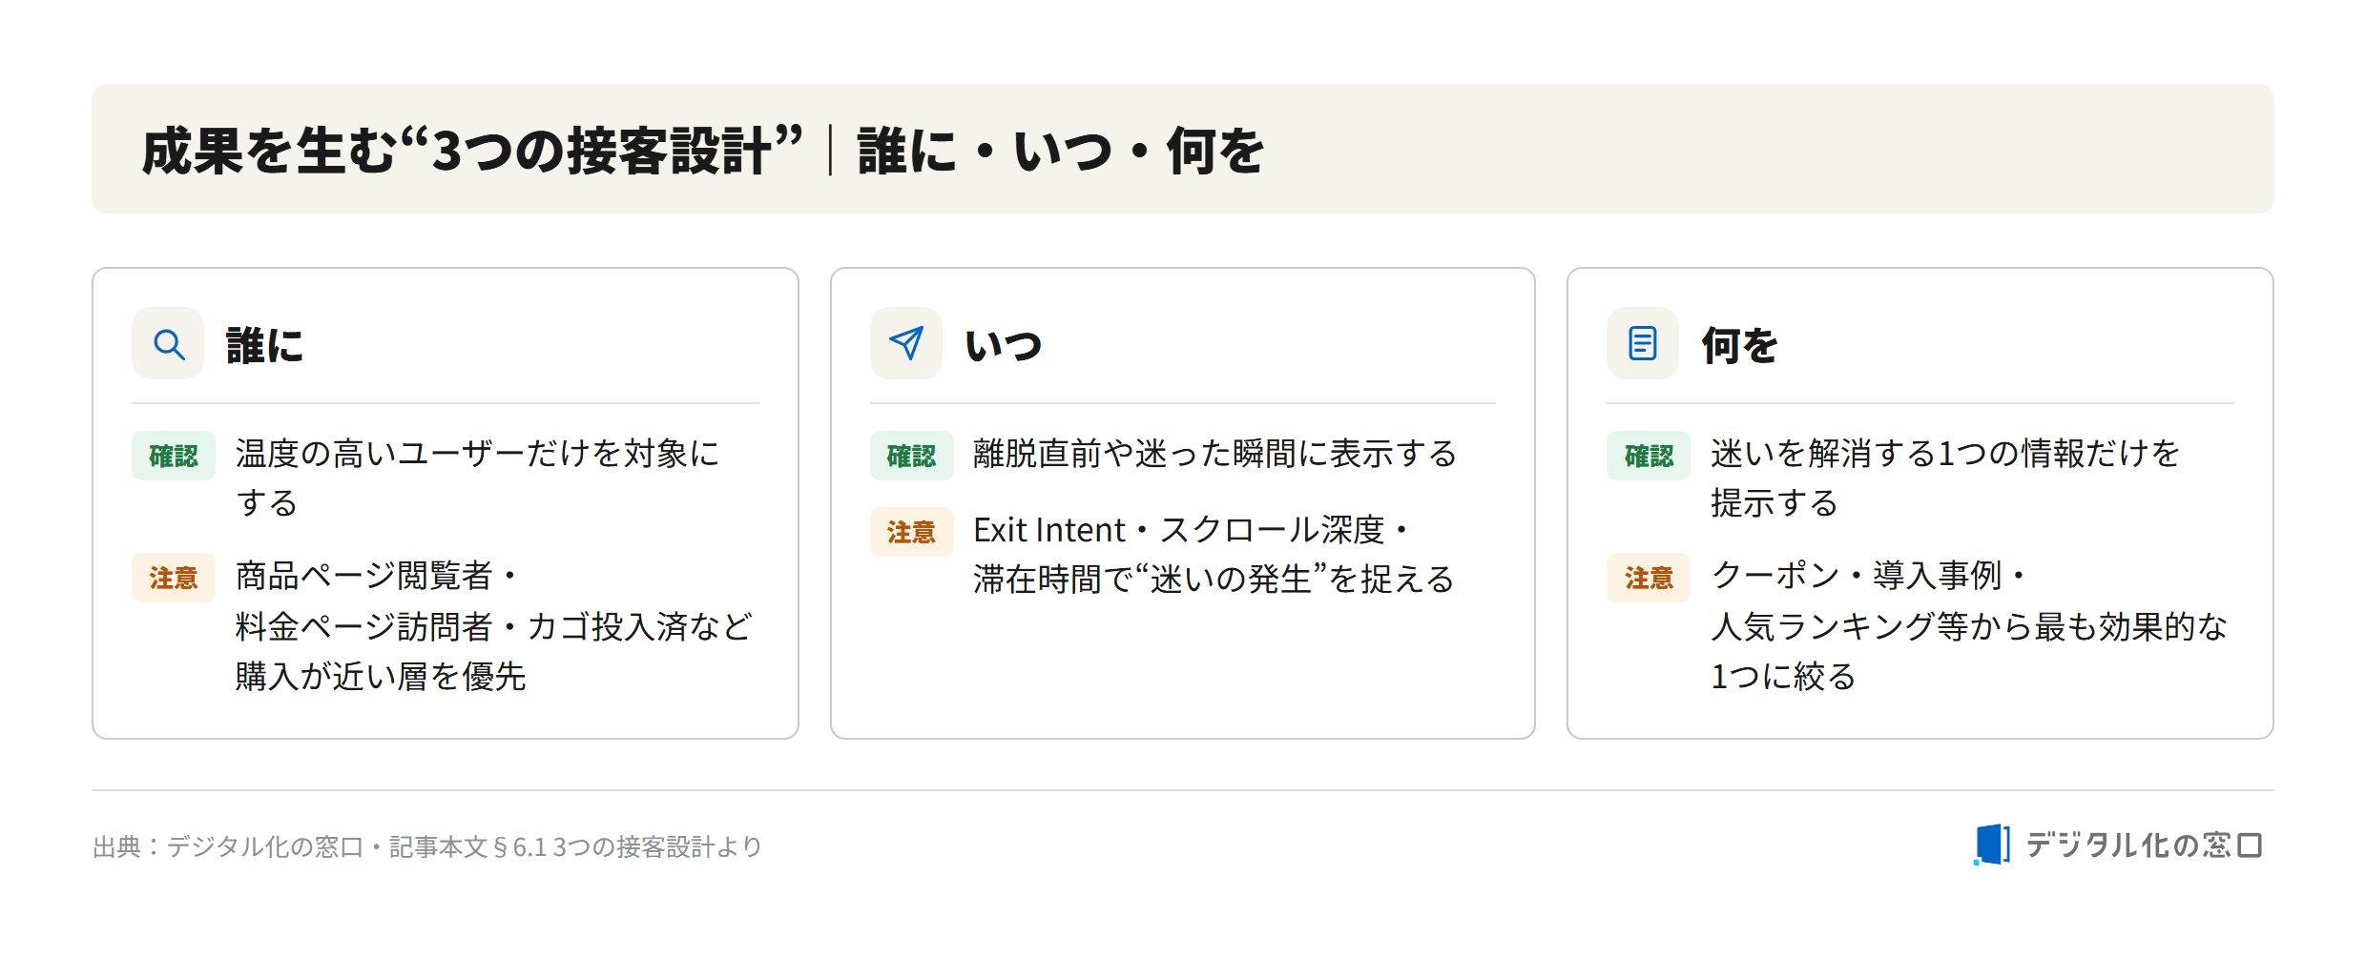The image size is (2366, 957).
Task: Click text 離脱直前や迷った瞬間に表示する
Action: pyautogui.click(x=1214, y=454)
